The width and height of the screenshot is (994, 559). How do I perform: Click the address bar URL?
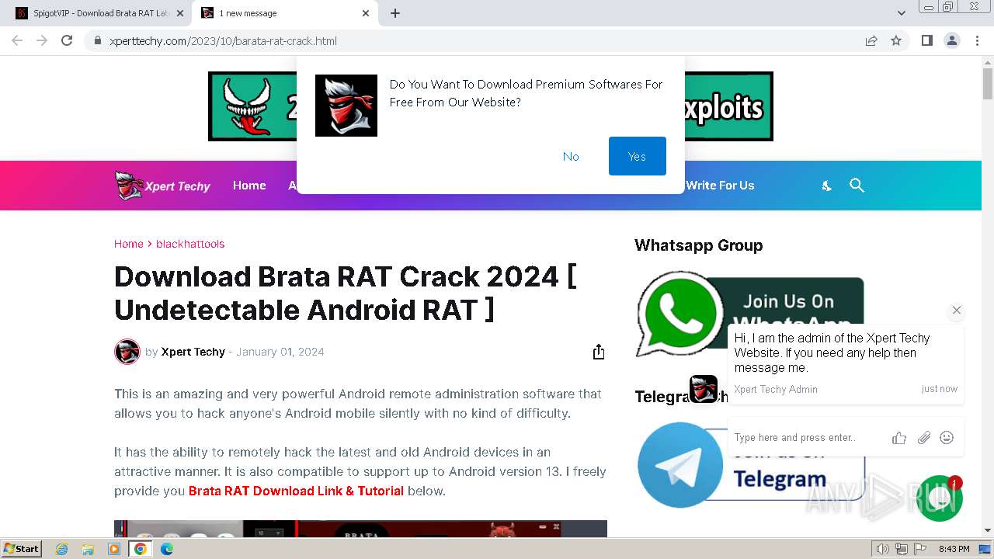click(223, 41)
